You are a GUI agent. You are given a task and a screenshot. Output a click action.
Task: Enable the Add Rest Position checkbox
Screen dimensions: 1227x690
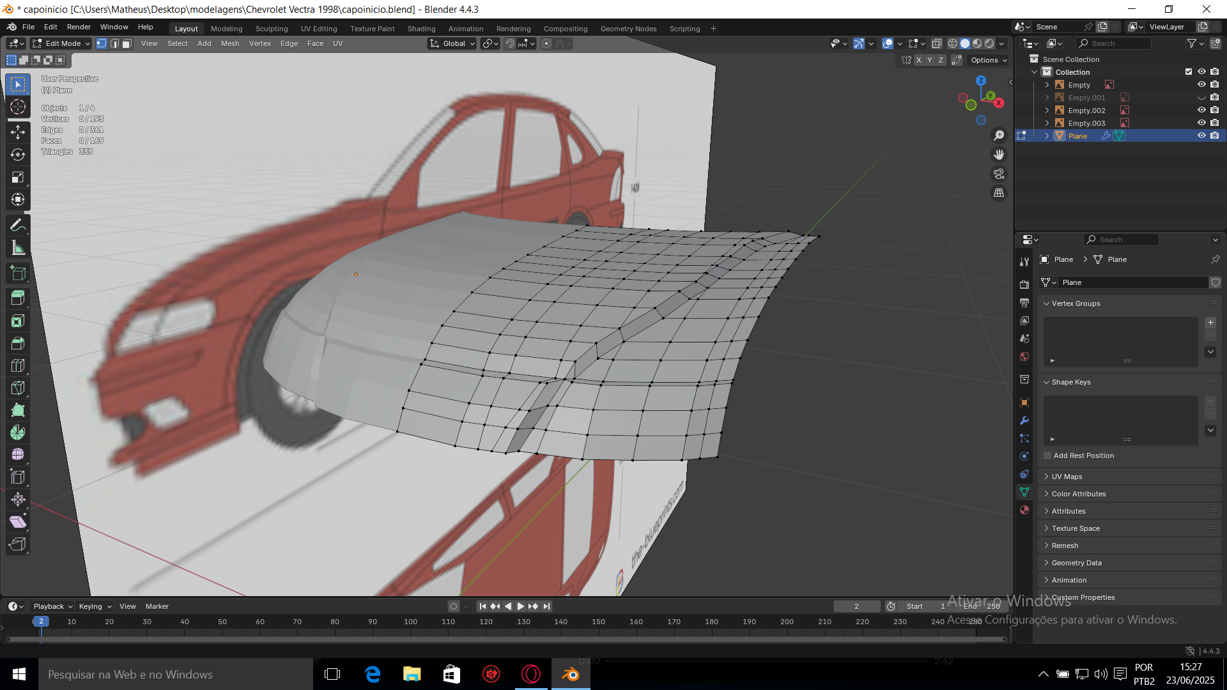tap(1047, 456)
